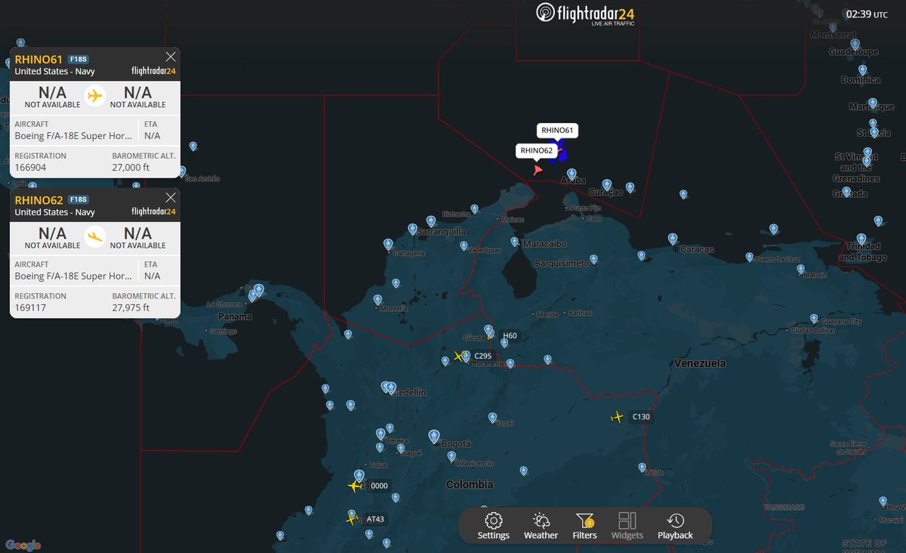
Task: Open the Aruba airport pin
Action: pyautogui.click(x=571, y=174)
